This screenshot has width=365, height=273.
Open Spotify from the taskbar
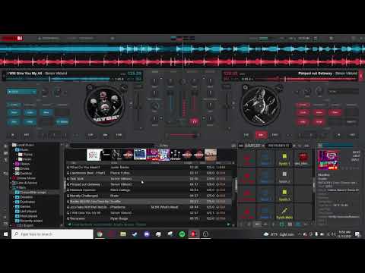(x=182, y=234)
